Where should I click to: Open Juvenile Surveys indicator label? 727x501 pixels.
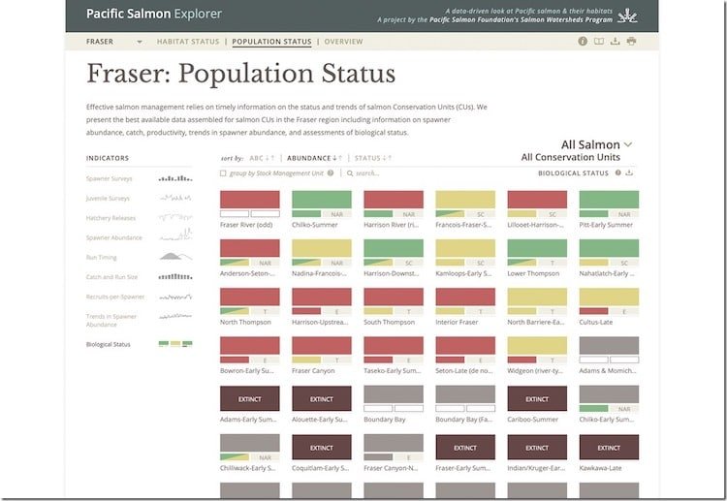(108, 199)
